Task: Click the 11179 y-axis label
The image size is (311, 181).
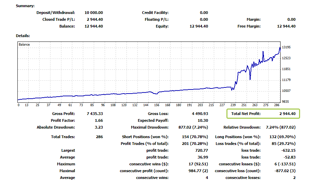Action: point(286,80)
